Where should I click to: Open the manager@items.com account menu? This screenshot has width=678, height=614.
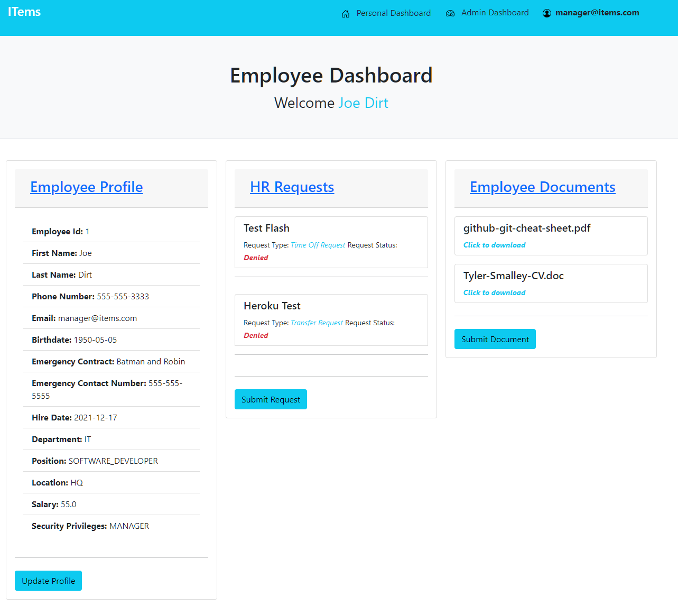(597, 13)
